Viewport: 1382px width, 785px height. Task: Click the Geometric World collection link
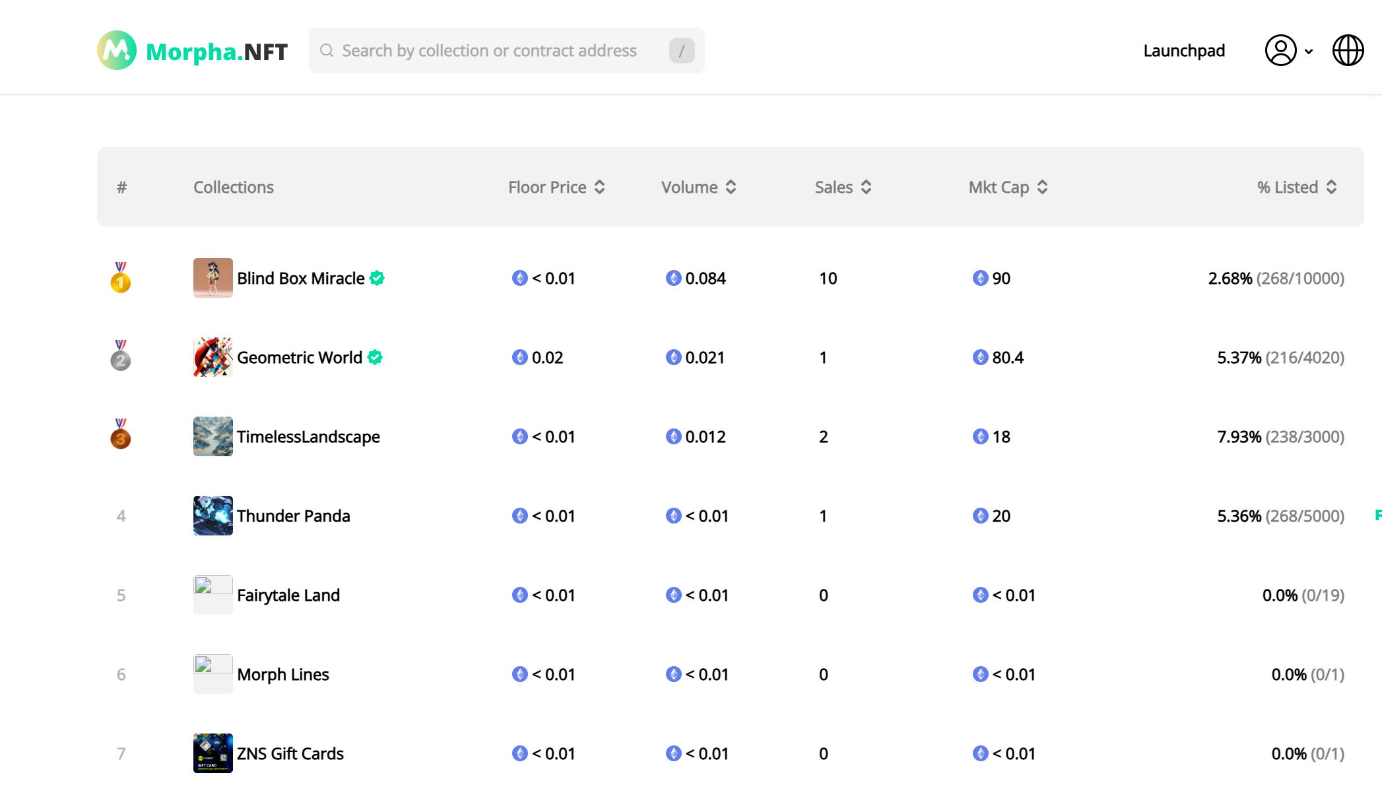[x=300, y=357]
